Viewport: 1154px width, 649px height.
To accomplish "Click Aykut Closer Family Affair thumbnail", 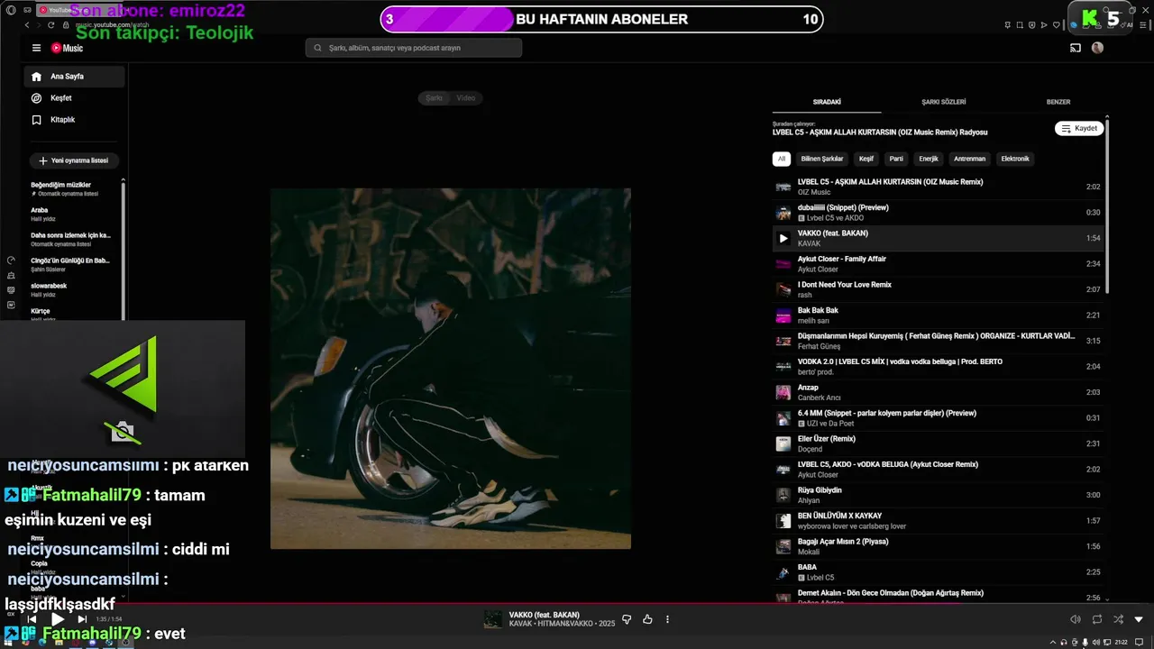I will (783, 264).
